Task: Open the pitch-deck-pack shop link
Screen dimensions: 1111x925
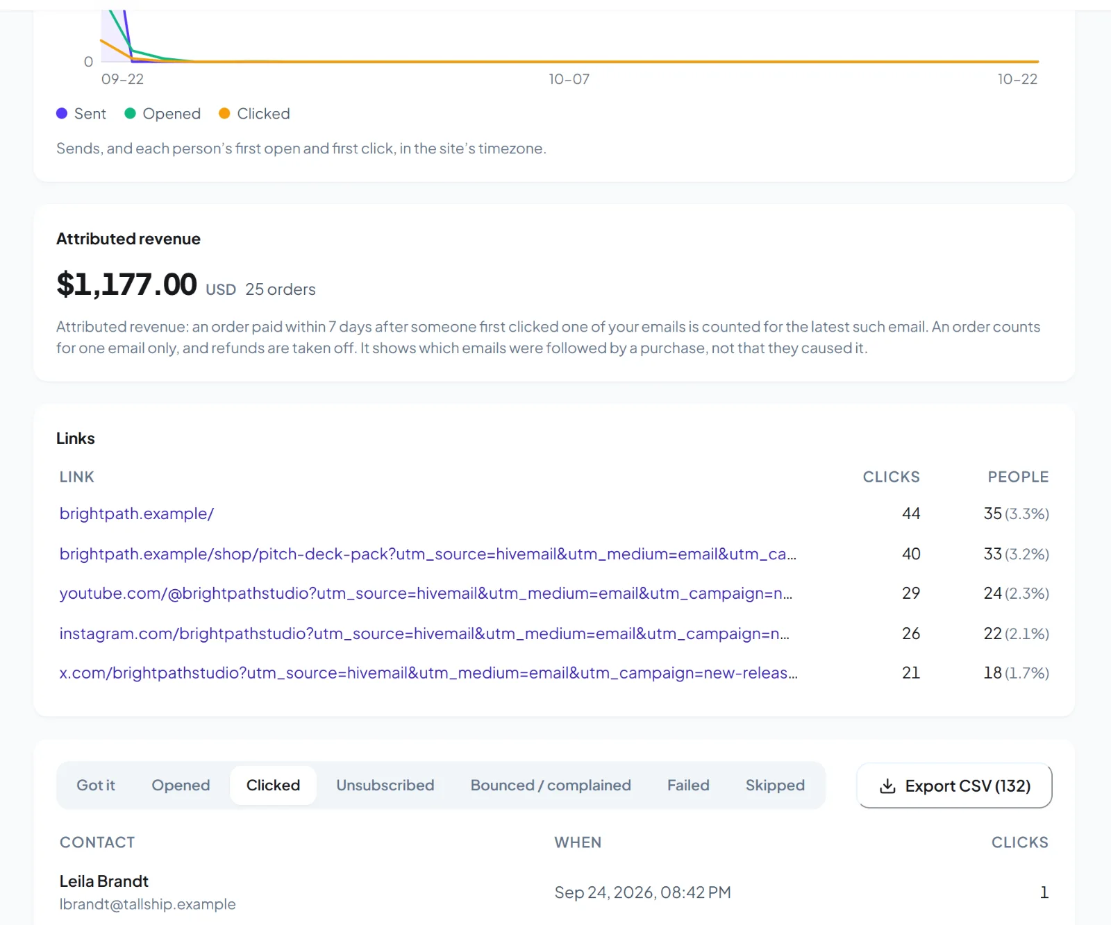Action: coord(428,554)
